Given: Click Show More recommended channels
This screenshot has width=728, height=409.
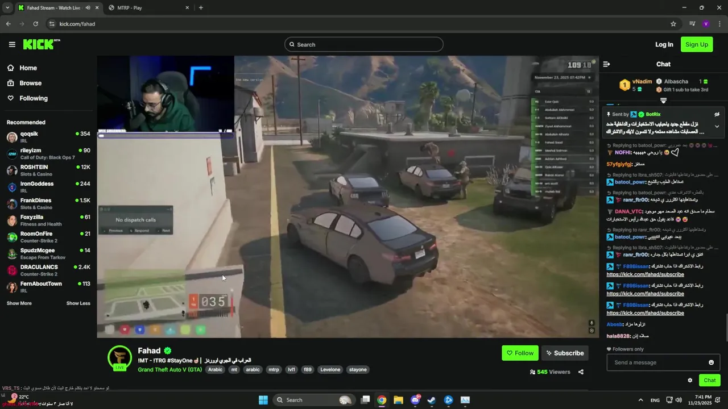Looking at the screenshot, I should click(x=19, y=303).
